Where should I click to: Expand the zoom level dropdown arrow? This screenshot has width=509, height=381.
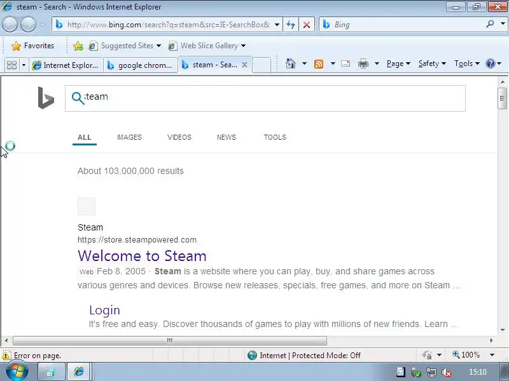tap(492, 355)
